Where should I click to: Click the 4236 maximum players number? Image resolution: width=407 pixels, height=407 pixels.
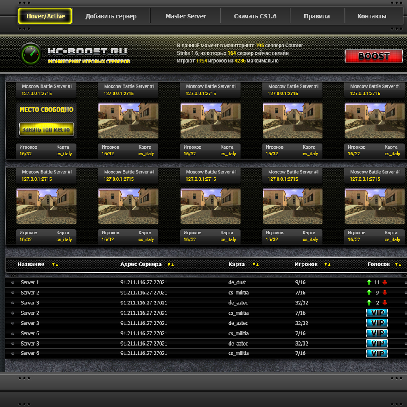[240, 61]
